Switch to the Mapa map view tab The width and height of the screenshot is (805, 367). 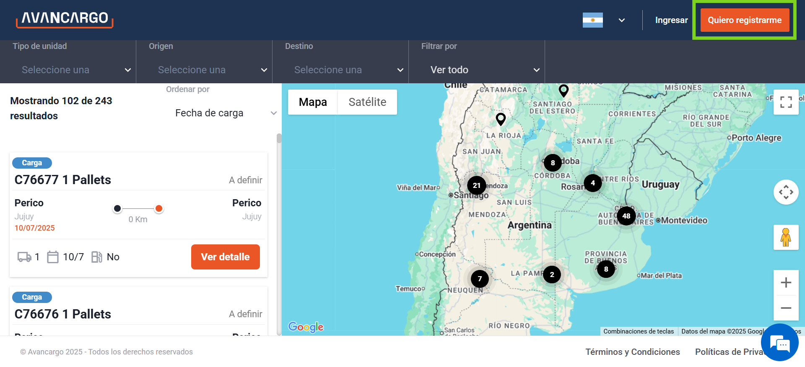click(x=313, y=102)
